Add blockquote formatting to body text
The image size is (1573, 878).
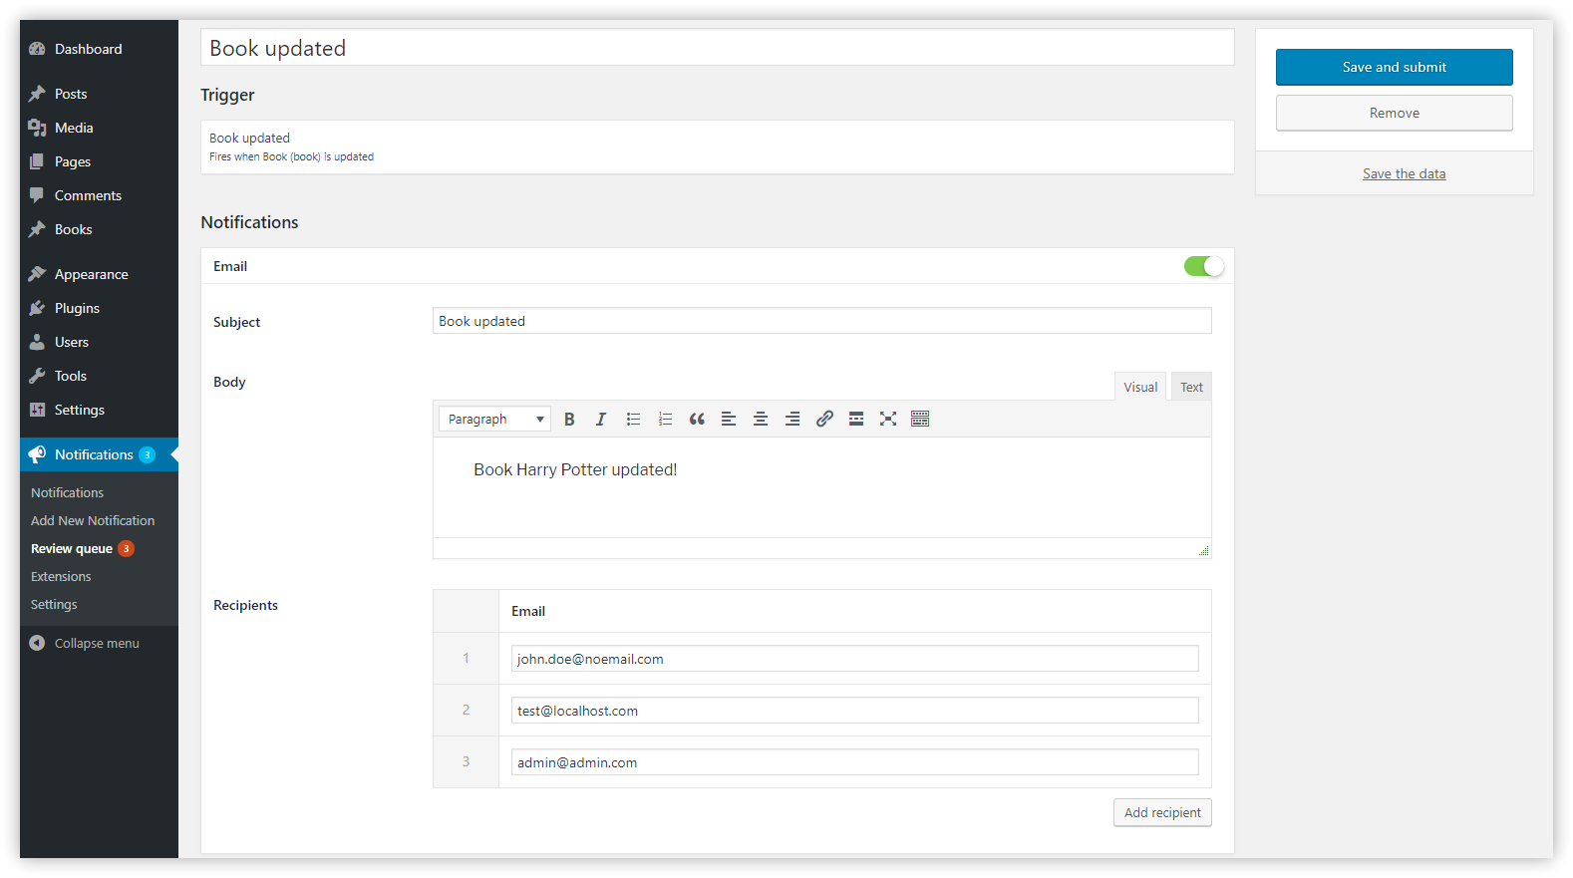point(697,420)
